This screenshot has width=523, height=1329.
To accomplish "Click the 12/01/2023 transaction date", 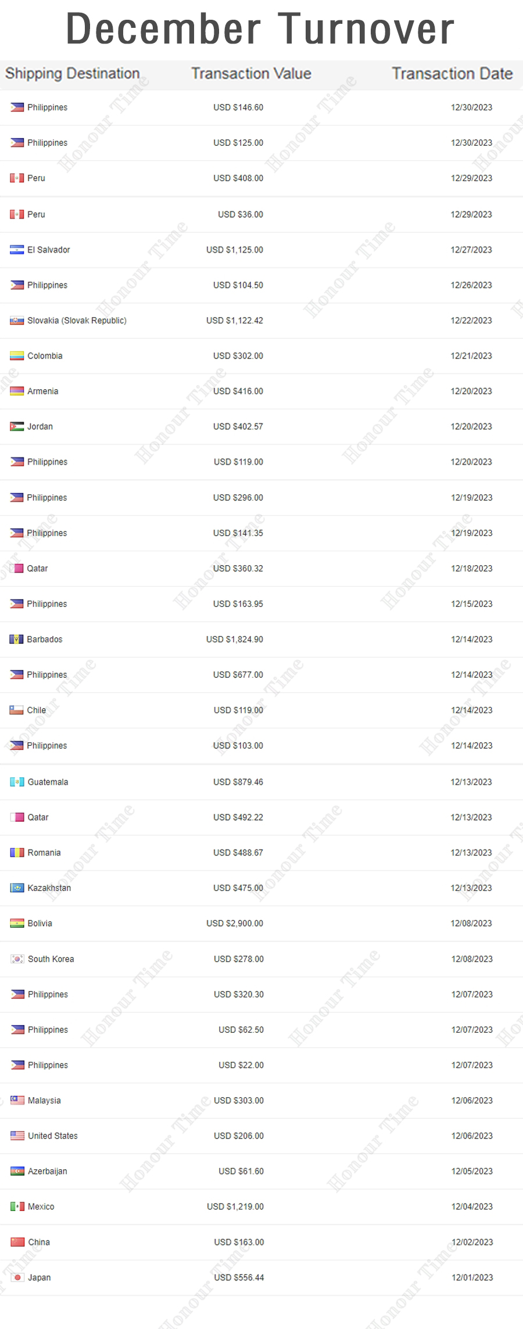I will [472, 1277].
